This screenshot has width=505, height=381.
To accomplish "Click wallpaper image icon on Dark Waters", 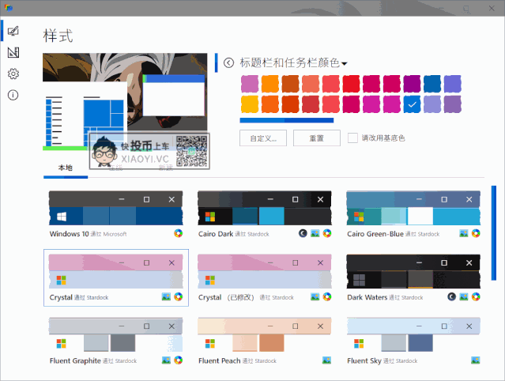I will pos(464,296).
